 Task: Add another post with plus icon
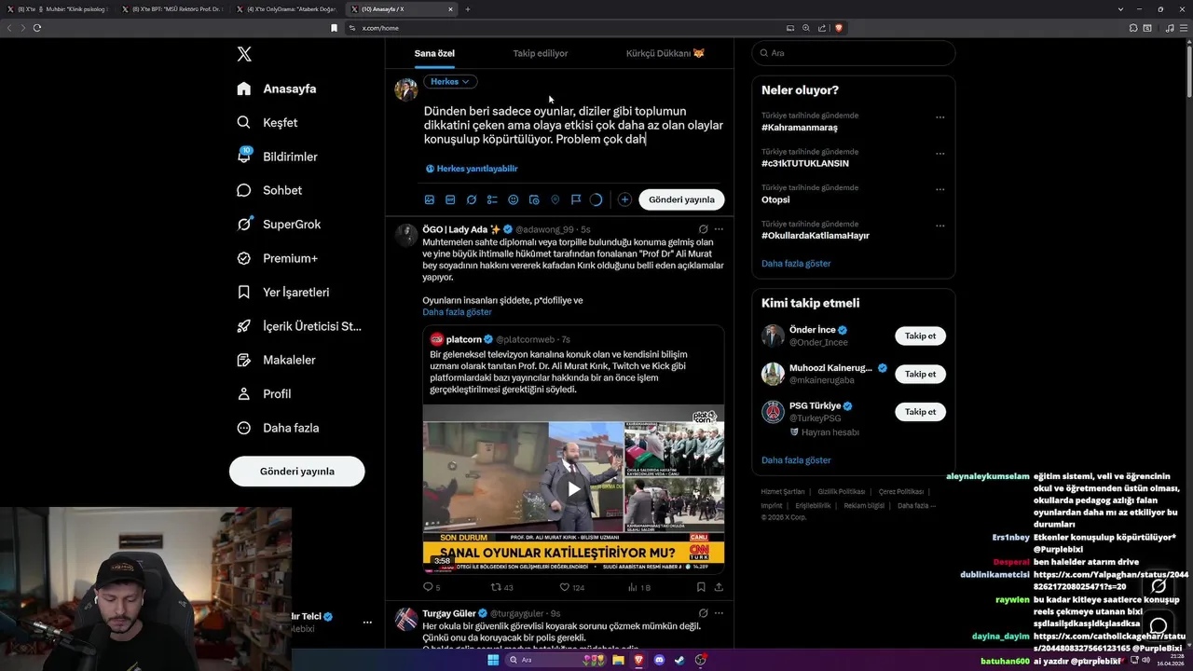[x=624, y=199]
